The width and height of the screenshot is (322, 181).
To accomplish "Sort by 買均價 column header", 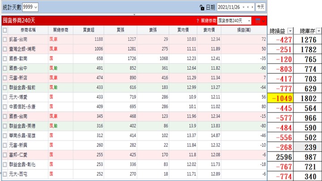I will tap(183, 30).
